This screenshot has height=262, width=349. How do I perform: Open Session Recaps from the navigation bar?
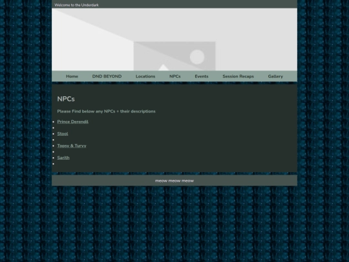point(238,76)
